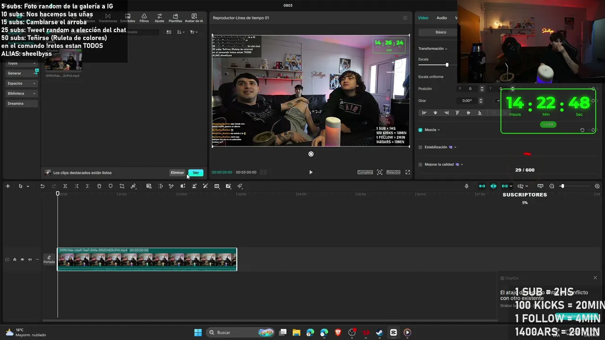Screen dimensions: 605x340
Task: Zoom in the timeline
Action: 597,186
